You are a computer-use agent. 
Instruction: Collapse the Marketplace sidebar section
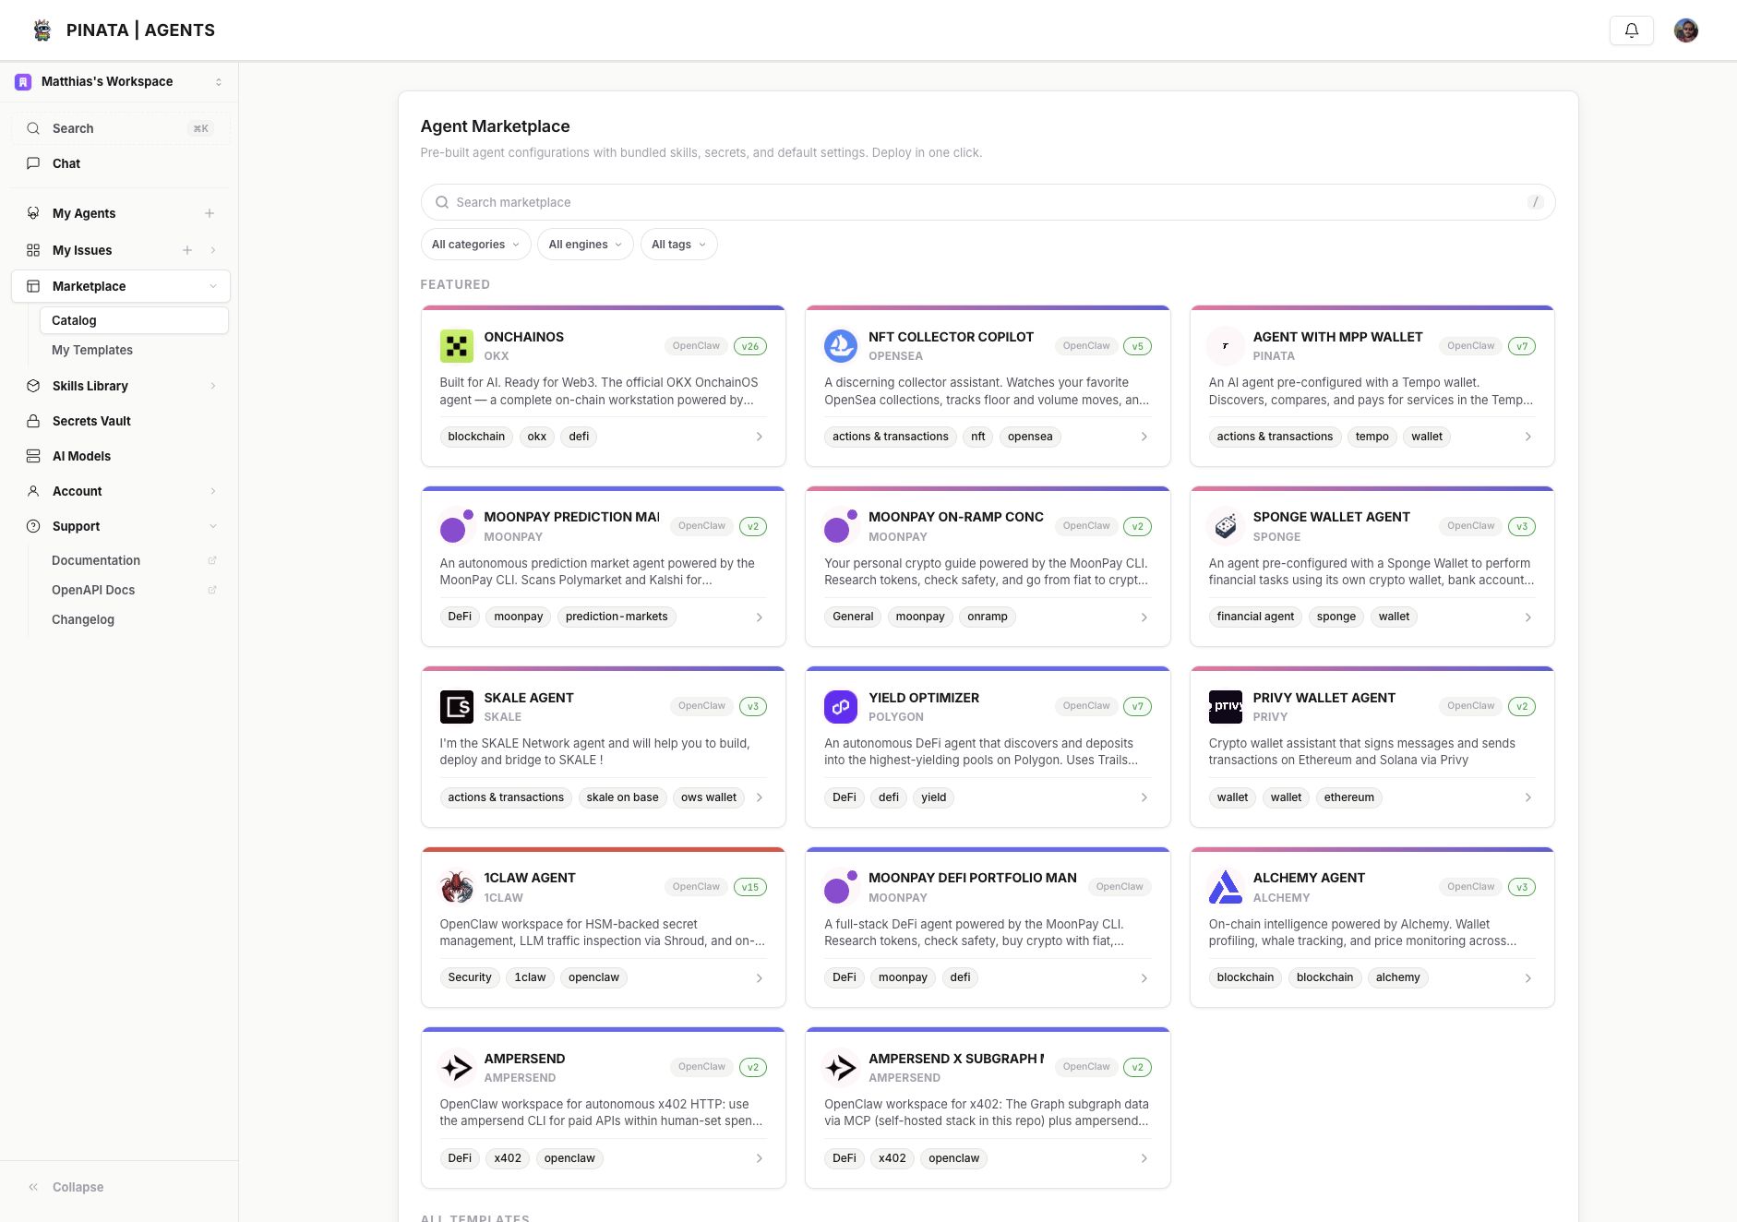[x=213, y=286]
